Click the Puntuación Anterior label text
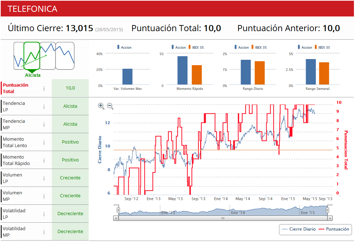This screenshot has height=242, width=355. tap(279, 28)
